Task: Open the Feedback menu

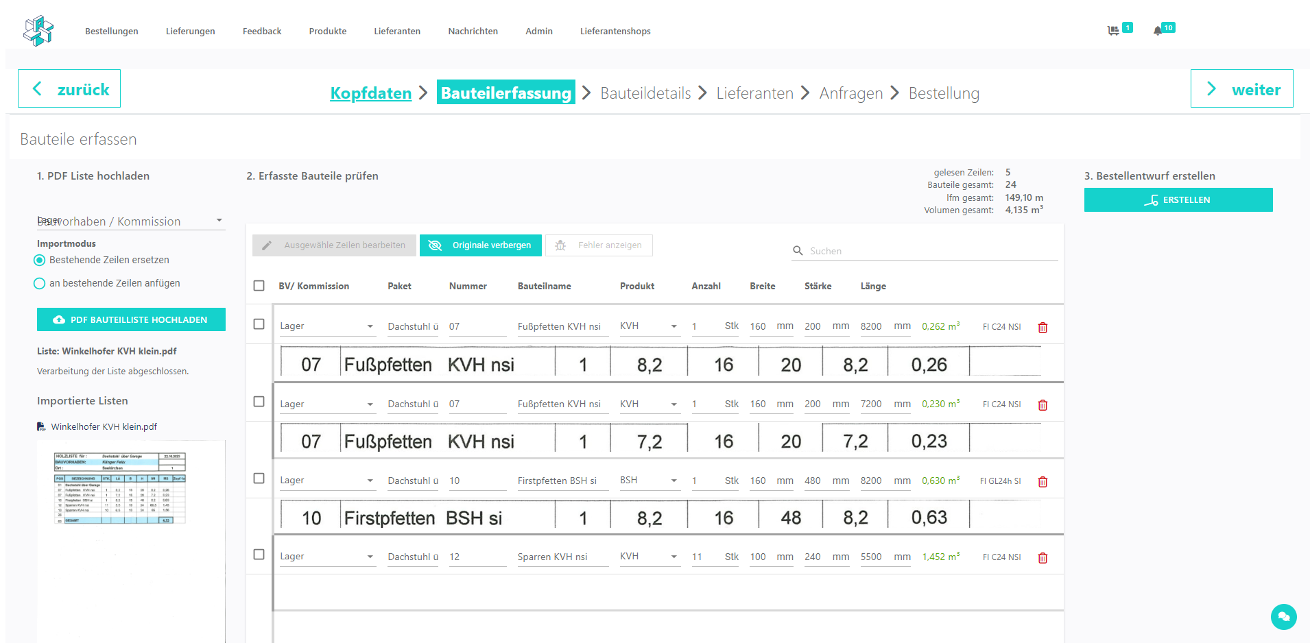Action: point(262,32)
